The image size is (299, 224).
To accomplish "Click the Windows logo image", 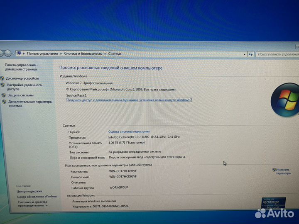I will [x=285, y=100].
